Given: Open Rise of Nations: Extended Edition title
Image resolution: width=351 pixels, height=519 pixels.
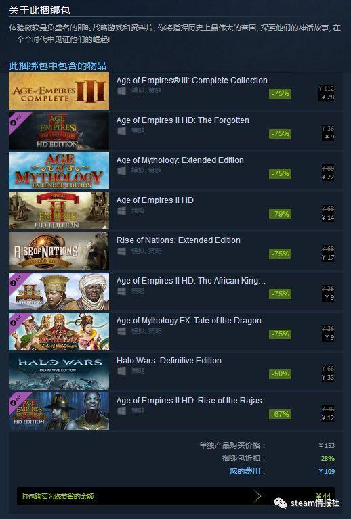Looking at the screenshot, I should pos(178,240).
